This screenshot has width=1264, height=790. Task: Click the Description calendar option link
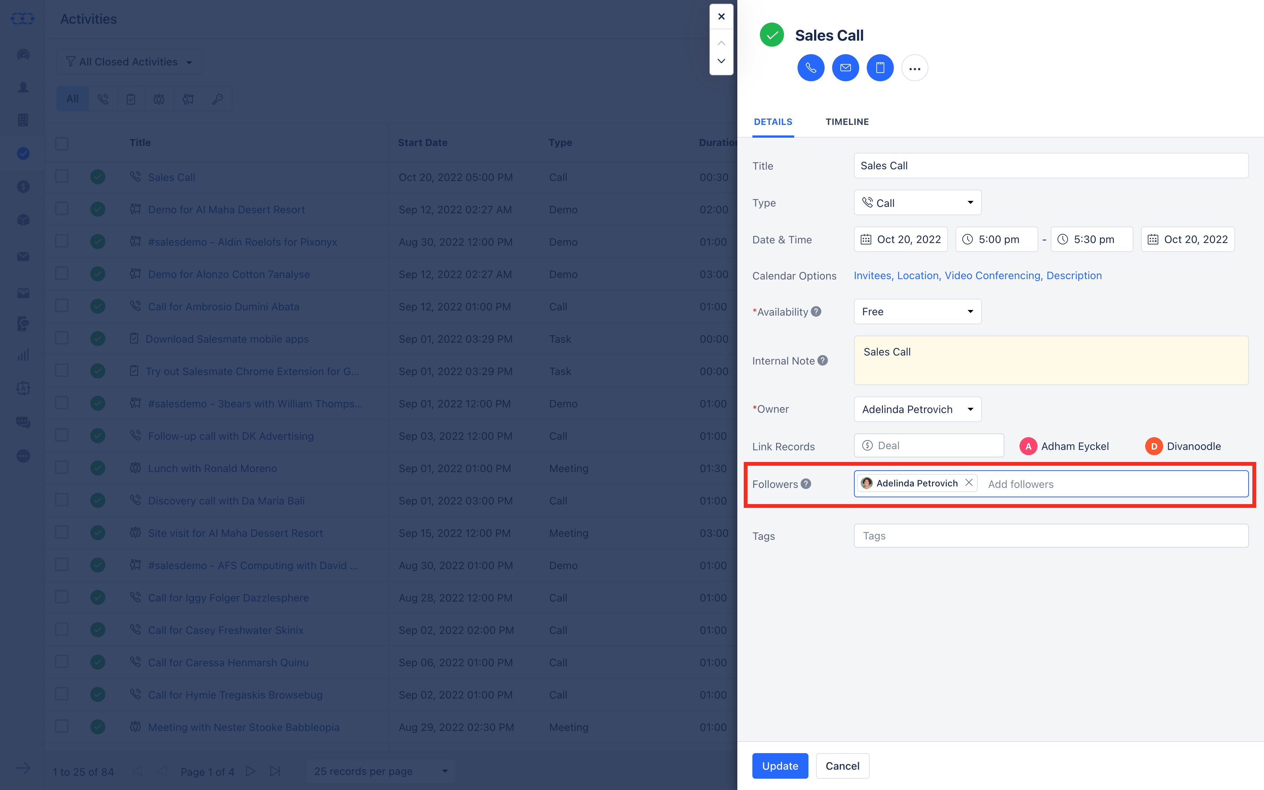tap(1074, 275)
